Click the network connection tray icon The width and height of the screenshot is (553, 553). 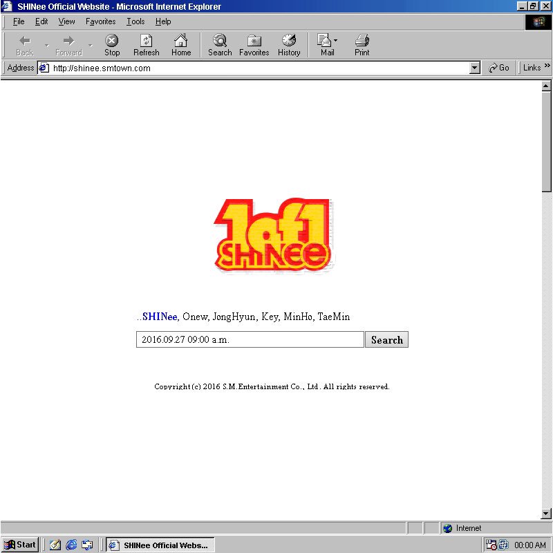click(503, 545)
